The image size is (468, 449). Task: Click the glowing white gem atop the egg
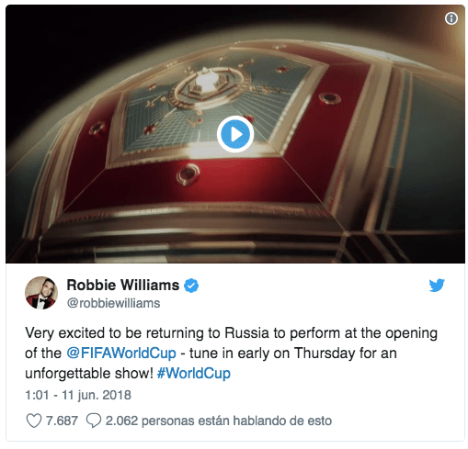click(x=206, y=81)
